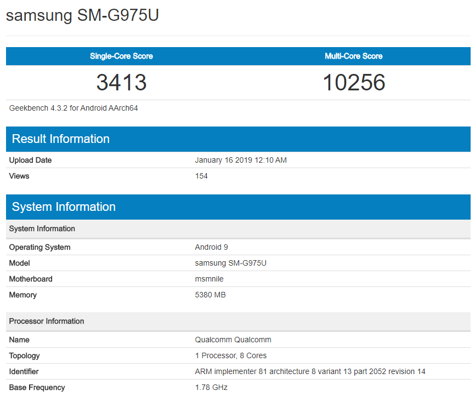Click the samsung SM-G975U page title
The image size is (475, 402).
point(82,15)
